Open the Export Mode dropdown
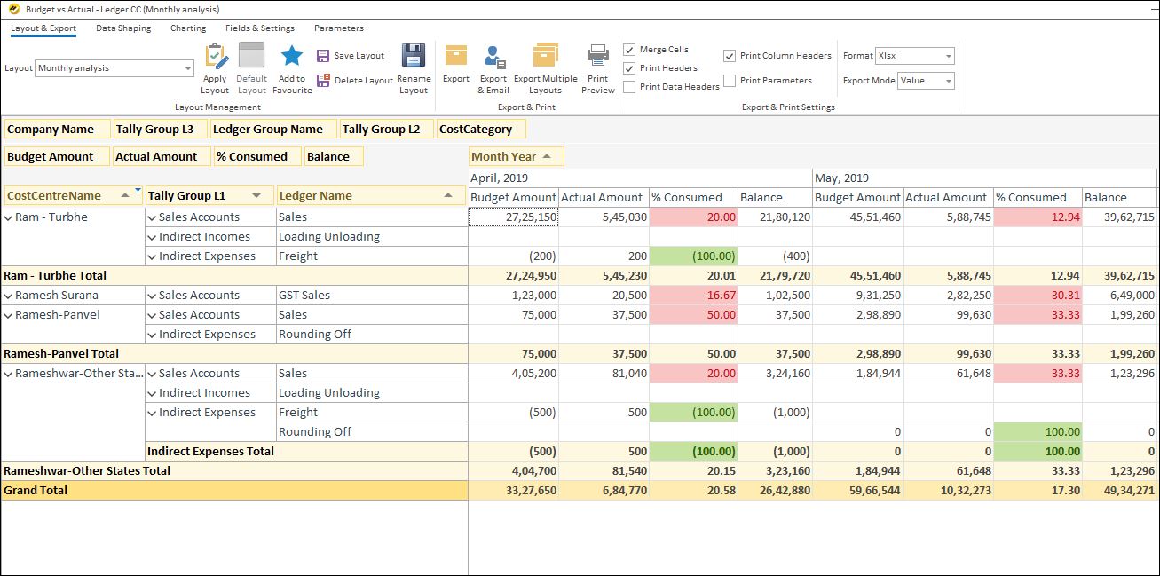1160x576 pixels. click(925, 79)
